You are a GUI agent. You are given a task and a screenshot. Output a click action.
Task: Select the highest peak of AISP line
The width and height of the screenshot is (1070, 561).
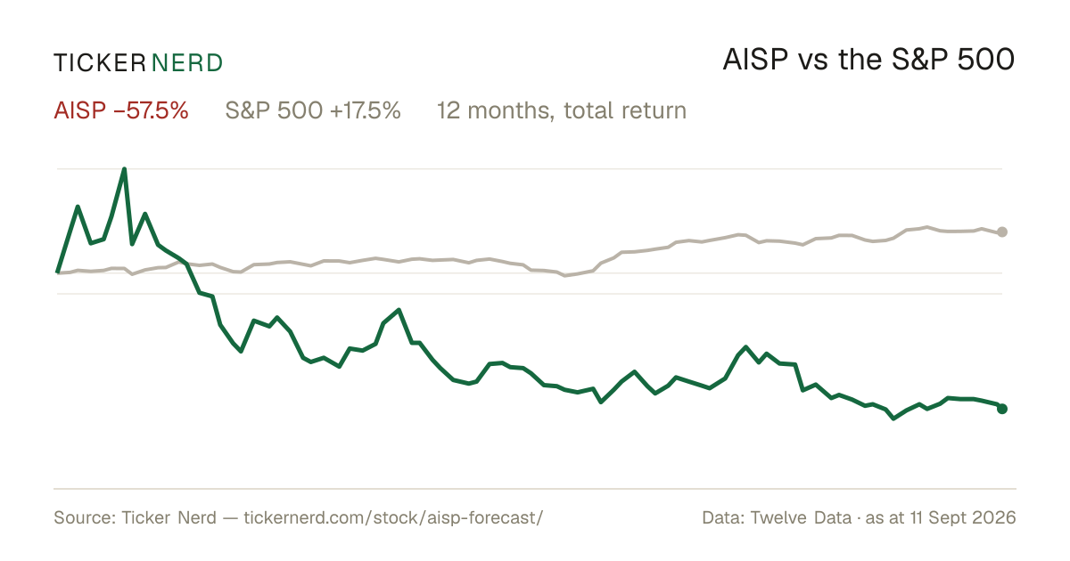124,169
